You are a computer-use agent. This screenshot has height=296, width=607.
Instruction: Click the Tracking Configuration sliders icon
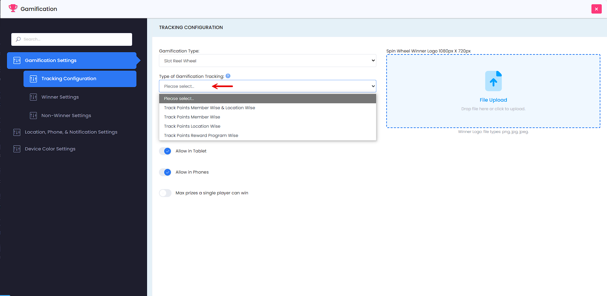(x=33, y=79)
